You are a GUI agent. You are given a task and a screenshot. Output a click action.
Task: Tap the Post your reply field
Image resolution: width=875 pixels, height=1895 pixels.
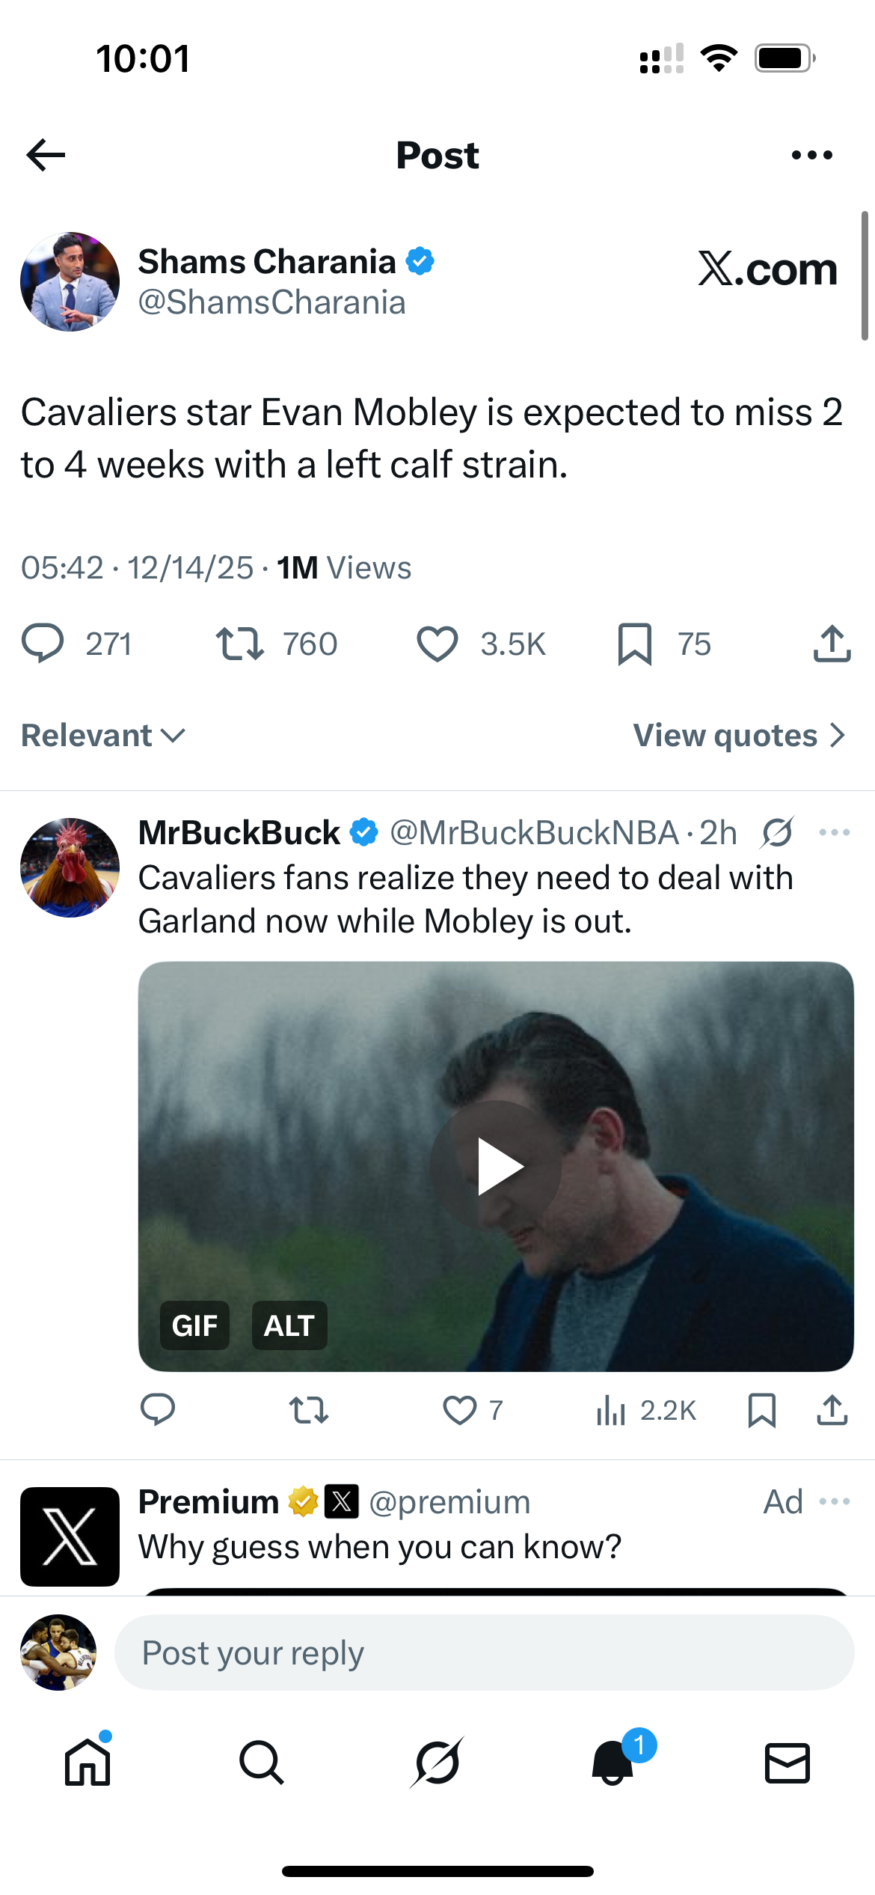pyautogui.click(x=484, y=1653)
